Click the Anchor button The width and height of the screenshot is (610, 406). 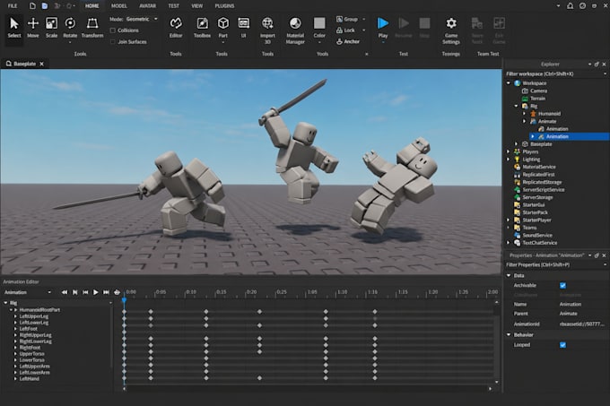point(348,41)
